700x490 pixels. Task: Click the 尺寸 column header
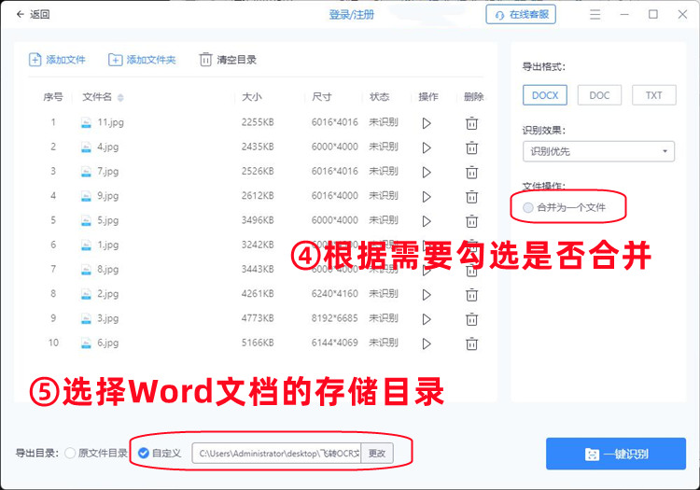[321, 97]
